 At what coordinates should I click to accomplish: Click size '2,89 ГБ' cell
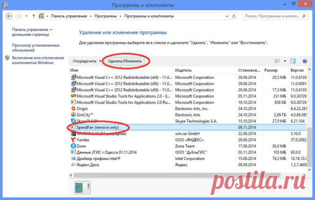click(x=280, y=115)
